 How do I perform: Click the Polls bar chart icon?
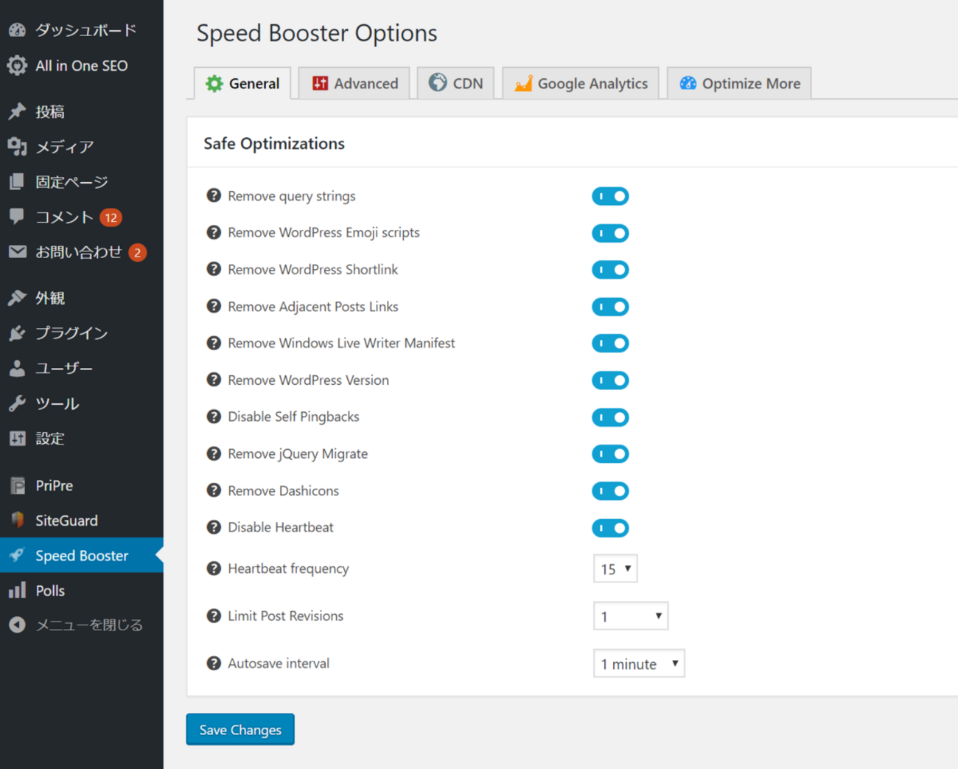tap(18, 590)
